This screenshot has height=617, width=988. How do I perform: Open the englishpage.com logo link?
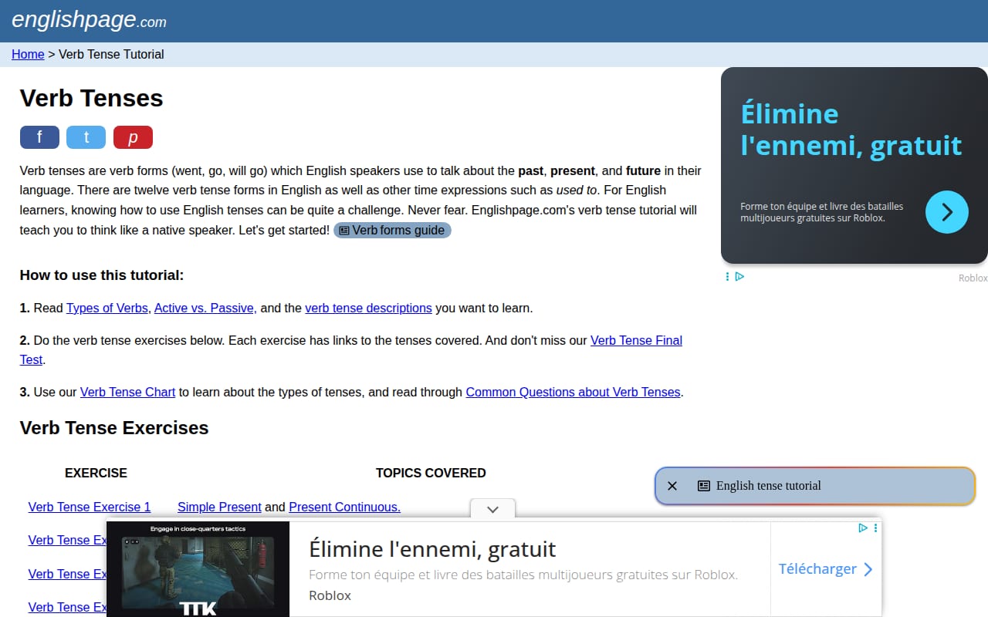click(x=89, y=20)
